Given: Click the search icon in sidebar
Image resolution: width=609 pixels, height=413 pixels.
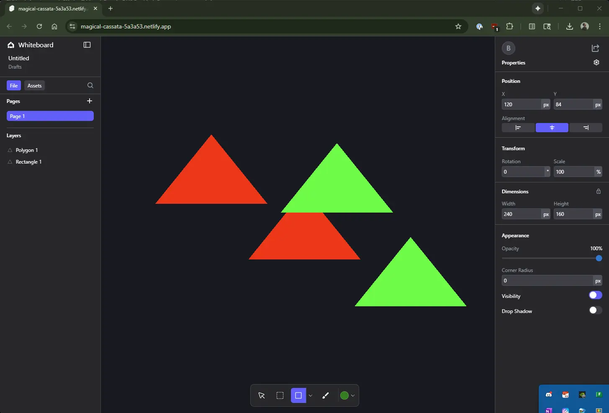Looking at the screenshot, I should tap(90, 85).
